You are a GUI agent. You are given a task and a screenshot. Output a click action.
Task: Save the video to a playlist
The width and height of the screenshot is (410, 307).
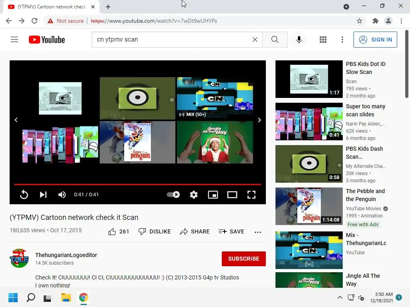coord(231,231)
